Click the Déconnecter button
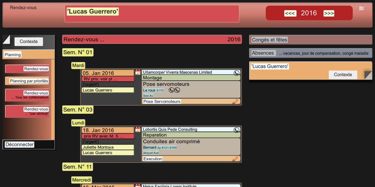This screenshot has height=187, width=375. click(x=20, y=145)
